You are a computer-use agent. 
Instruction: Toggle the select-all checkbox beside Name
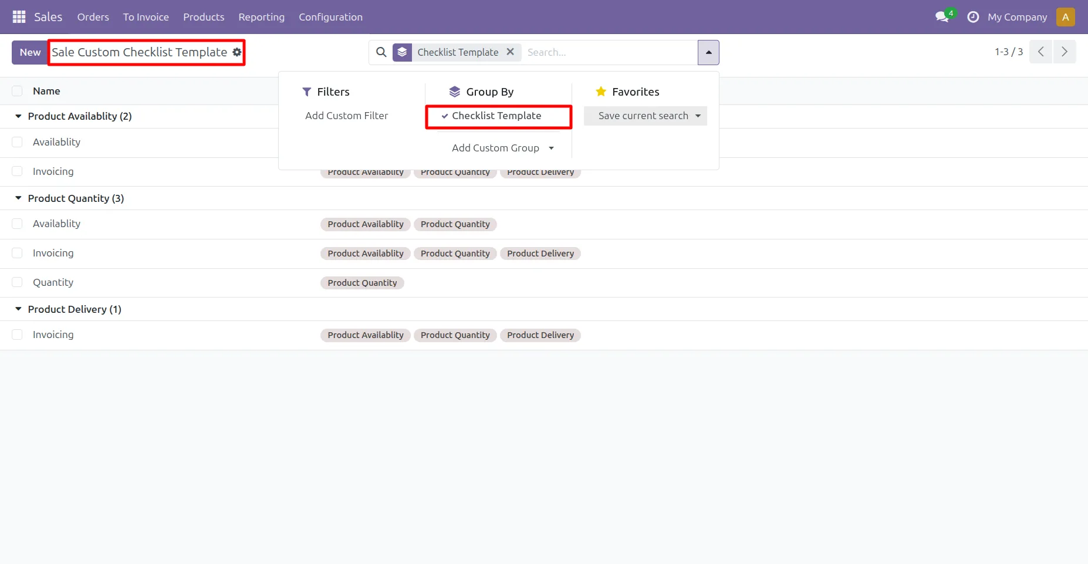tap(17, 91)
